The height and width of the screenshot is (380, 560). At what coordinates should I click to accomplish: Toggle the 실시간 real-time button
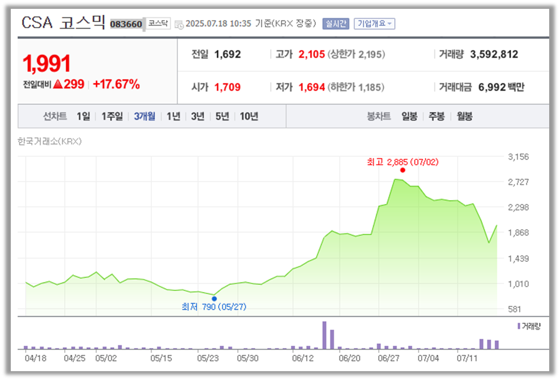(x=336, y=24)
